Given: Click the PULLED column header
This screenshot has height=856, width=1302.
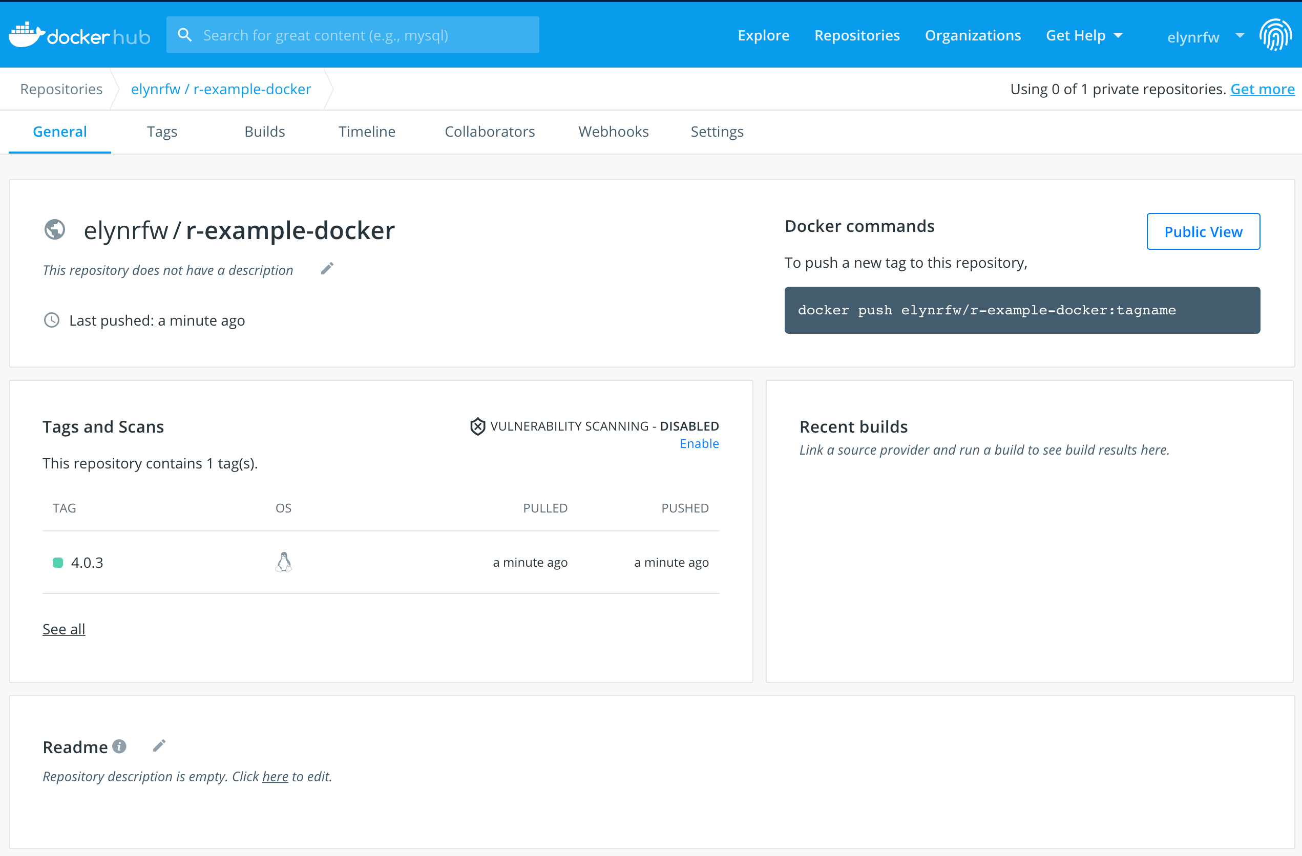Looking at the screenshot, I should coord(545,508).
